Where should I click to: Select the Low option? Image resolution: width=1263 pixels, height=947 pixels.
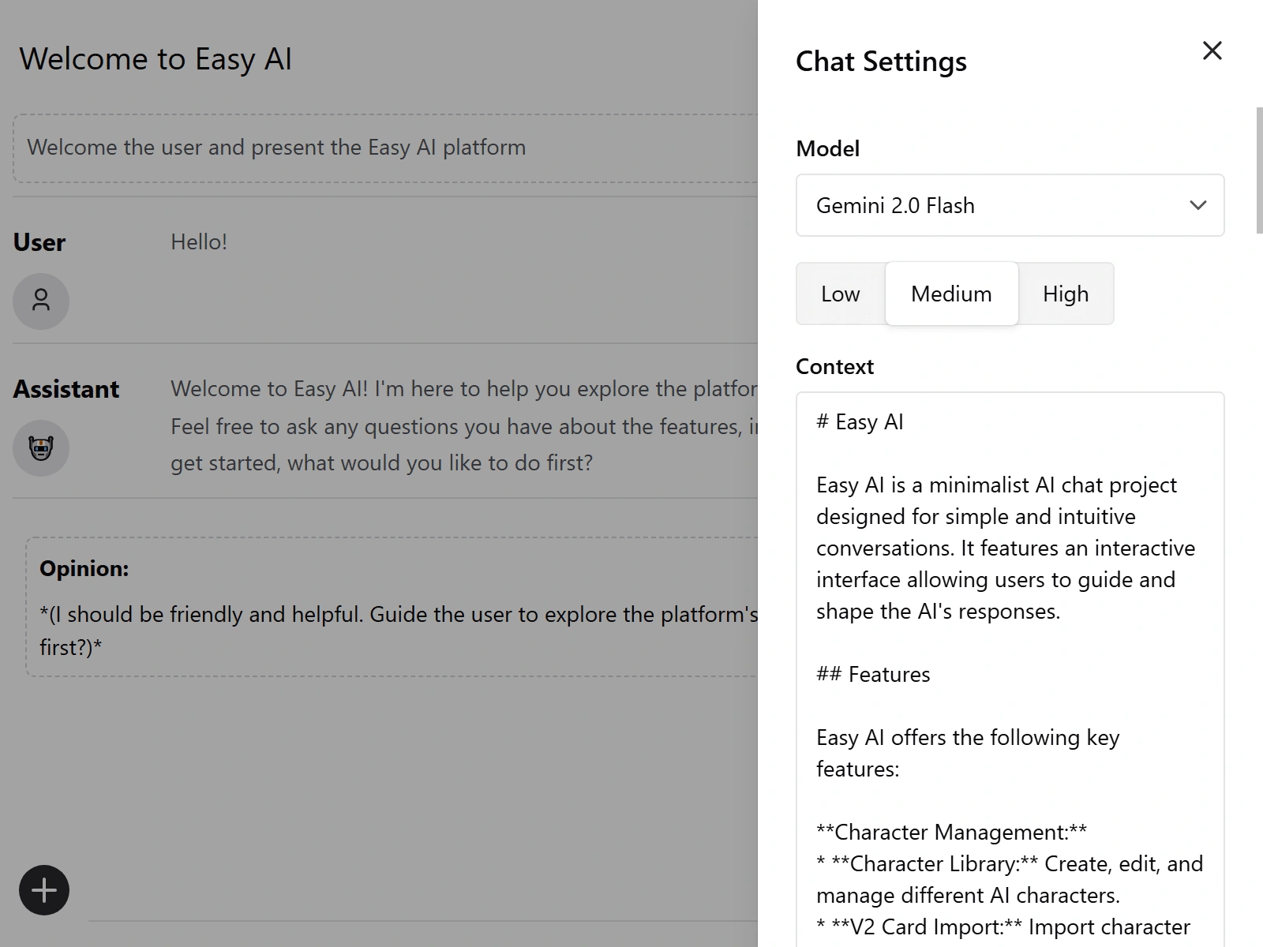[x=841, y=294]
